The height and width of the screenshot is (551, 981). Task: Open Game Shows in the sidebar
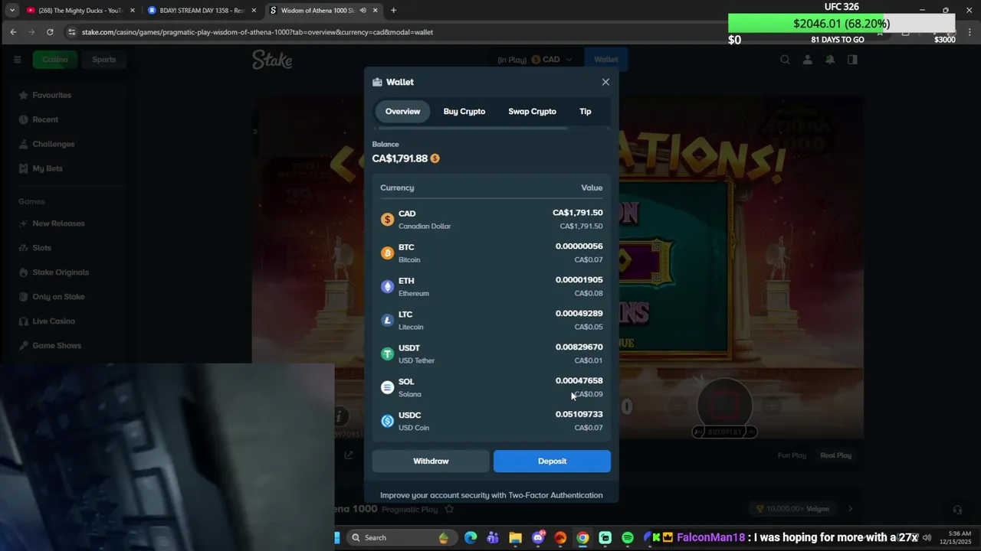(57, 346)
